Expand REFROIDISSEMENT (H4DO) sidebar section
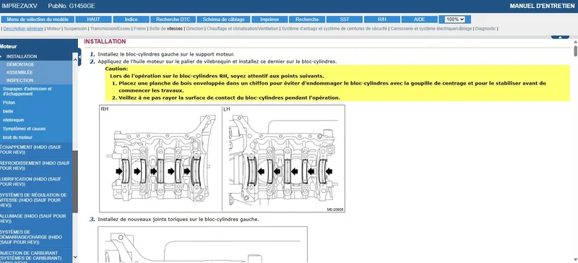Screen dimensions: 578x263 pyautogui.click(x=36, y=165)
